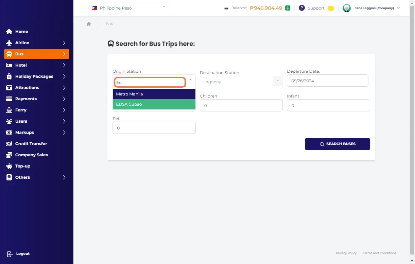Open the Privacy Policy link
Image resolution: width=415 pixels, height=264 pixels.
click(346, 253)
